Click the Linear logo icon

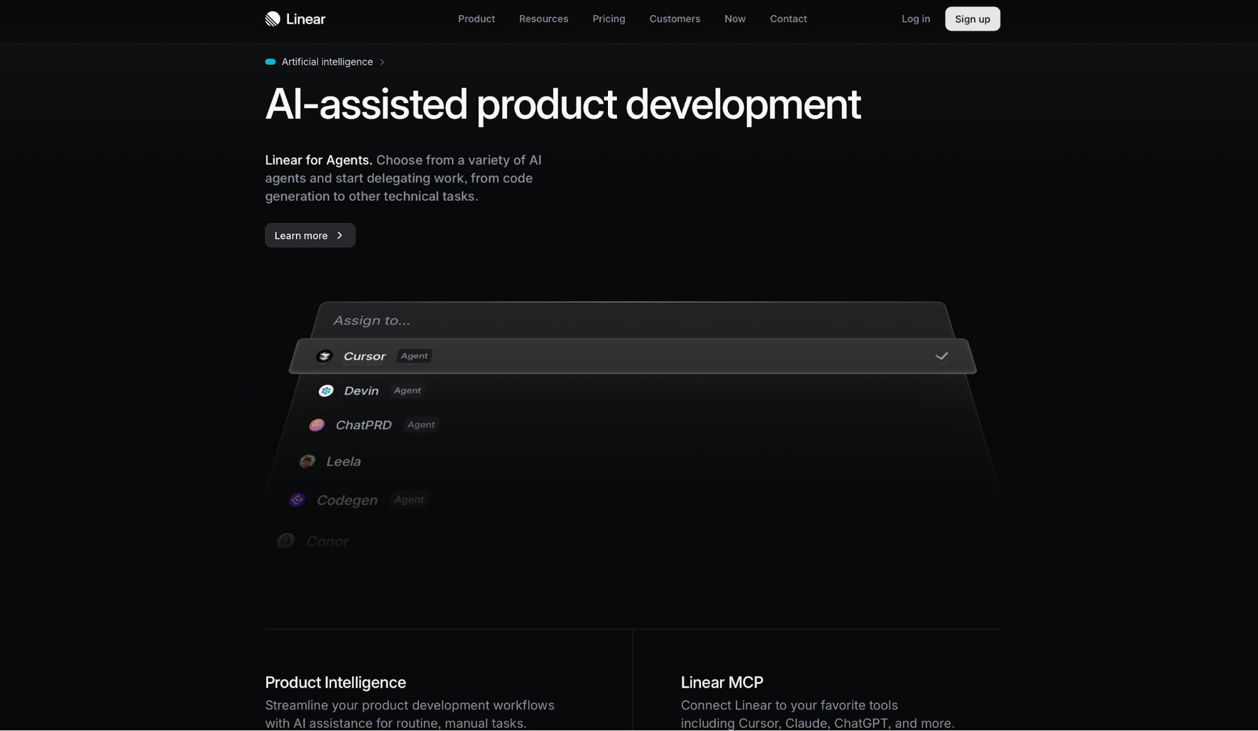[x=272, y=19]
